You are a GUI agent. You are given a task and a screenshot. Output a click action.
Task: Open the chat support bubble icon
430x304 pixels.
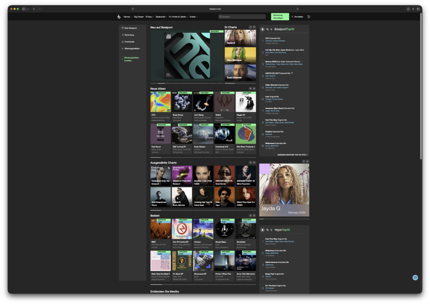(x=415, y=278)
